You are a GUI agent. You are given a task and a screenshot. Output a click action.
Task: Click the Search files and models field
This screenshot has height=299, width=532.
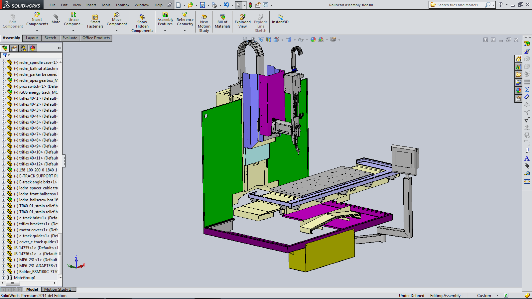point(460,5)
